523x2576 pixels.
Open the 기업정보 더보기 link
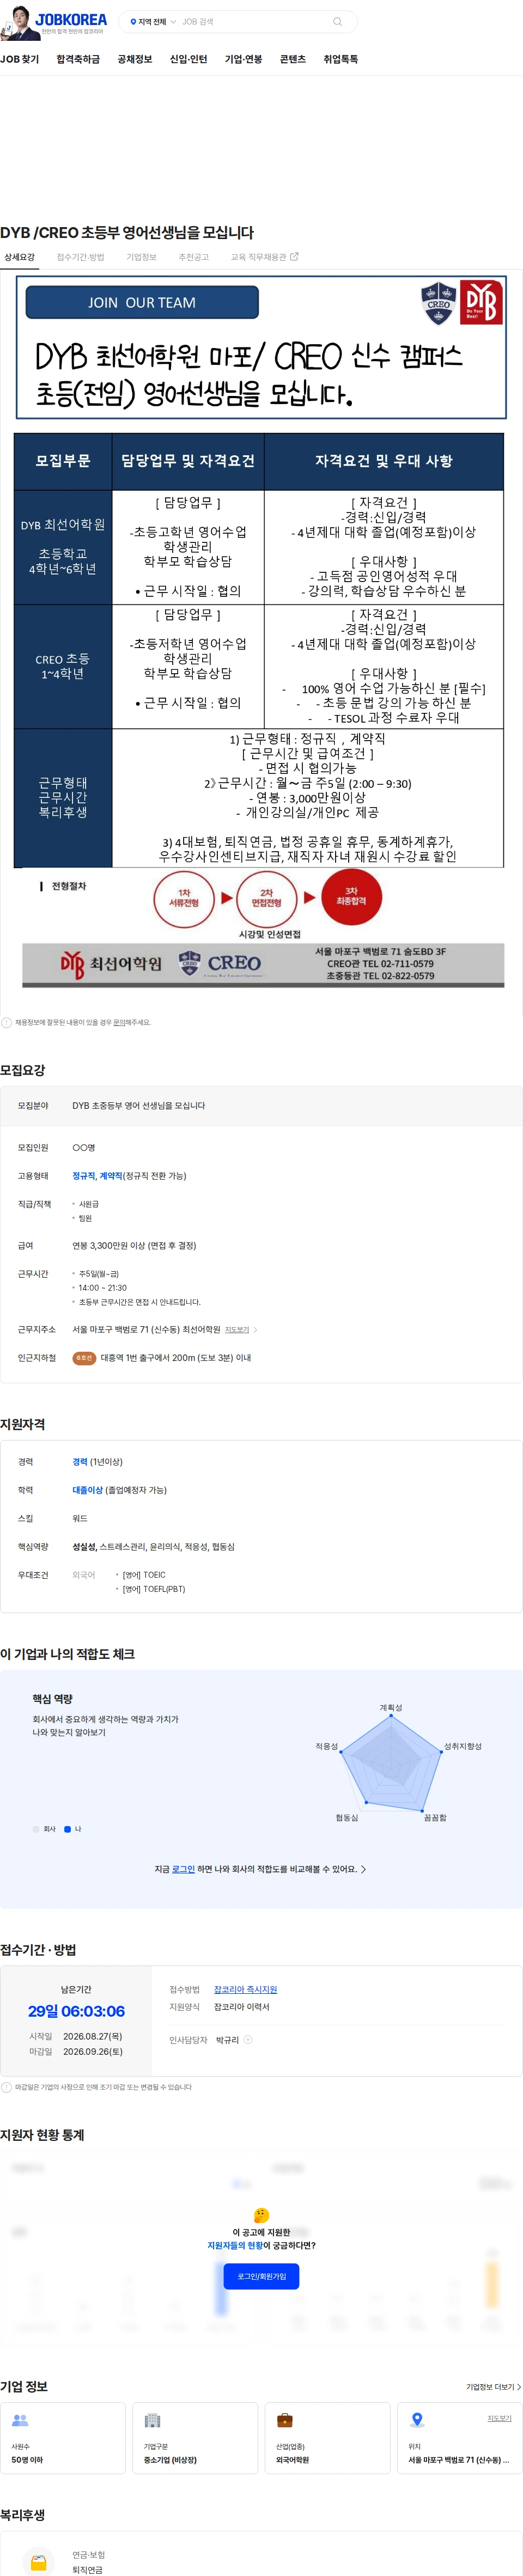point(493,2387)
